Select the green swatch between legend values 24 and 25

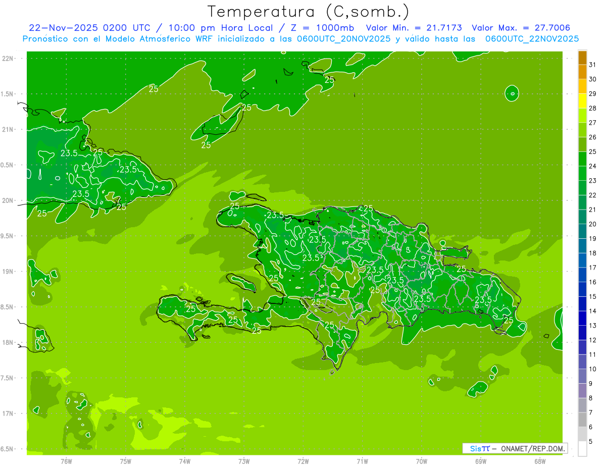(582, 159)
